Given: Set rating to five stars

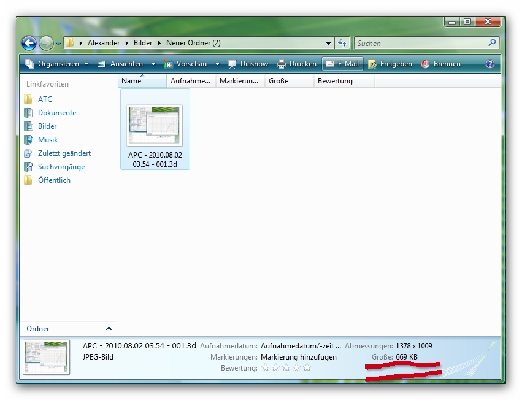Looking at the screenshot, I should (307, 368).
